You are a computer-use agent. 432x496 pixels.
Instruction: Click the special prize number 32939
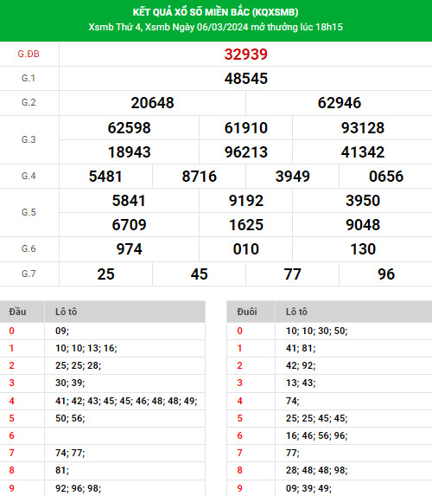click(x=245, y=55)
